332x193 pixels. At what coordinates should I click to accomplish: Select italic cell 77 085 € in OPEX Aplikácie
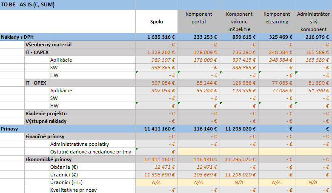277,91
